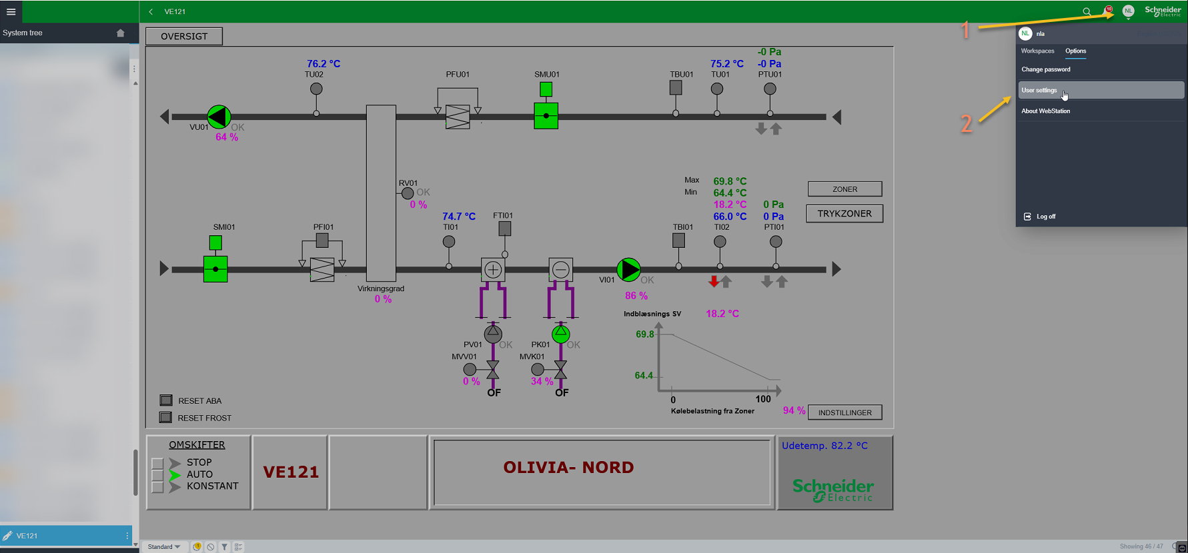The width and height of the screenshot is (1188, 553).
Task: Tick the RESET FROST checkbox
Action: pos(166,418)
